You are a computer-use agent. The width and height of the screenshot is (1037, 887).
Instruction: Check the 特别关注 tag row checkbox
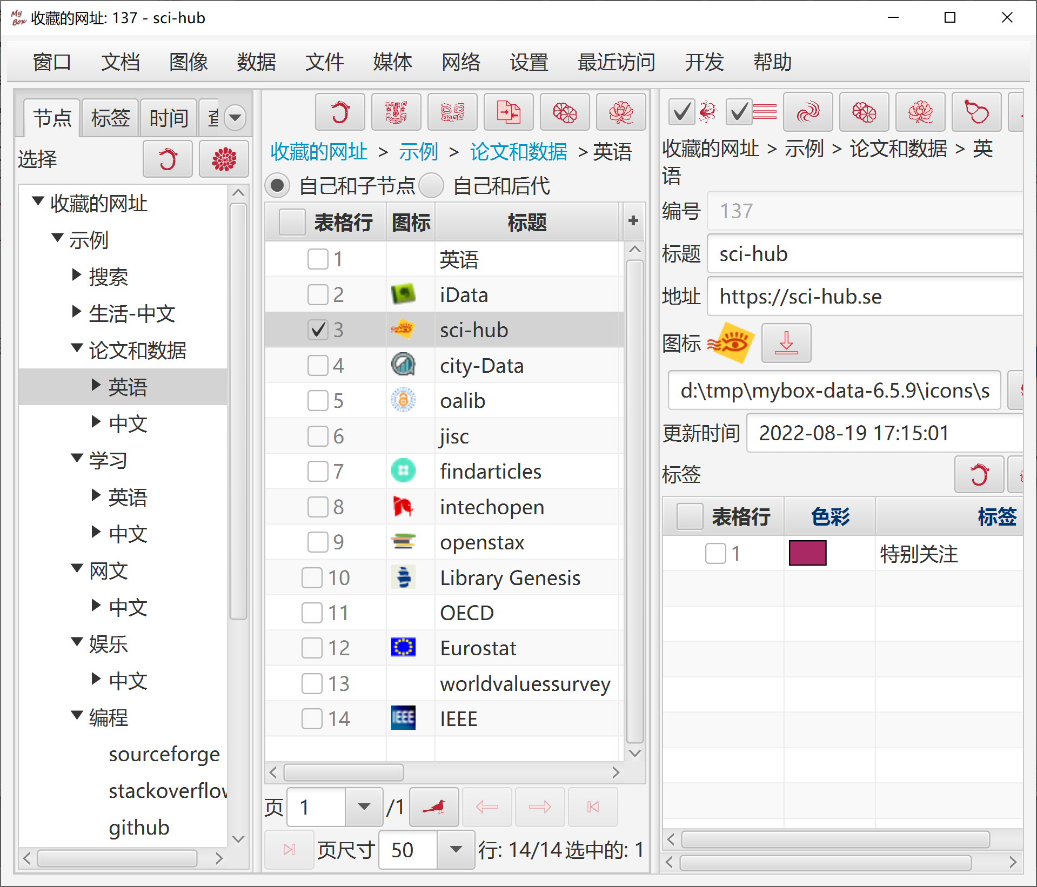pyautogui.click(x=715, y=553)
